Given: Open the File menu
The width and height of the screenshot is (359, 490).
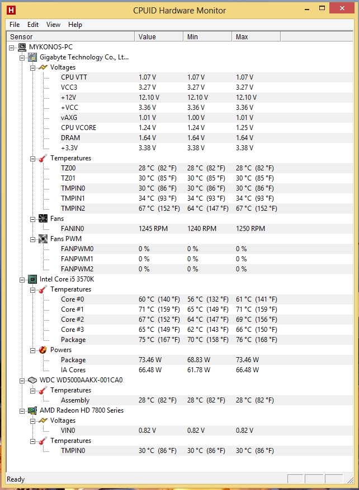Looking at the screenshot, I should coord(15,25).
